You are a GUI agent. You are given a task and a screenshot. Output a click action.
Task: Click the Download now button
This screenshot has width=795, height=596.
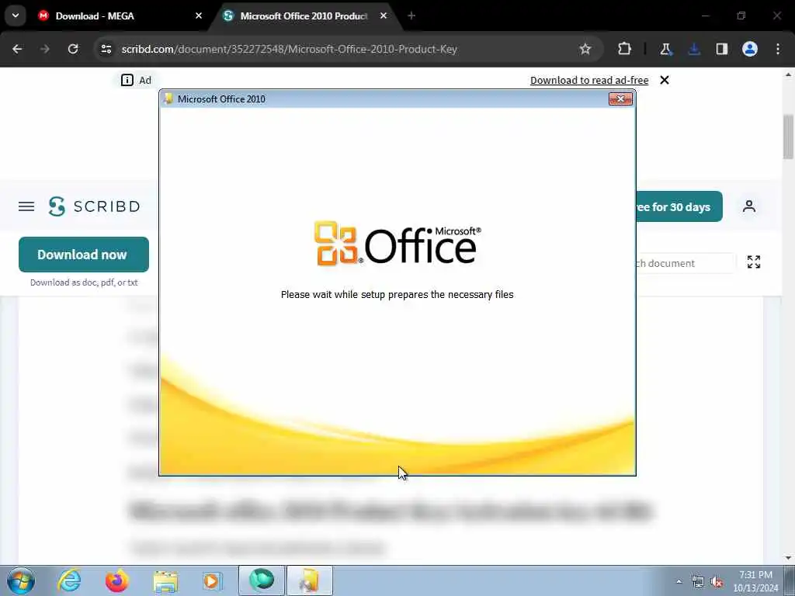point(84,255)
